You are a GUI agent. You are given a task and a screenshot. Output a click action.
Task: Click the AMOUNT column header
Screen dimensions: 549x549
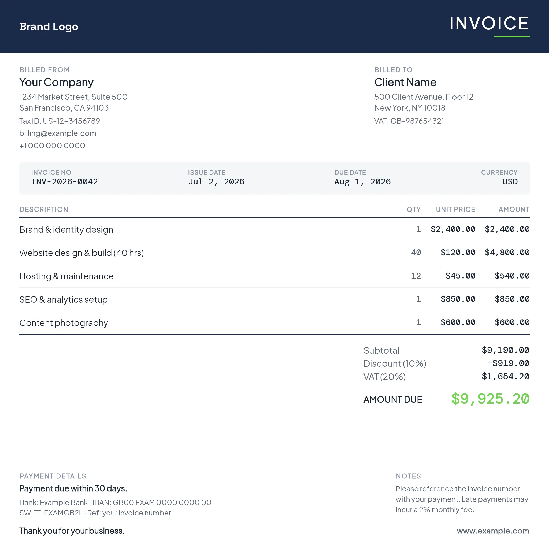pyautogui.click(x=514, y=209)
